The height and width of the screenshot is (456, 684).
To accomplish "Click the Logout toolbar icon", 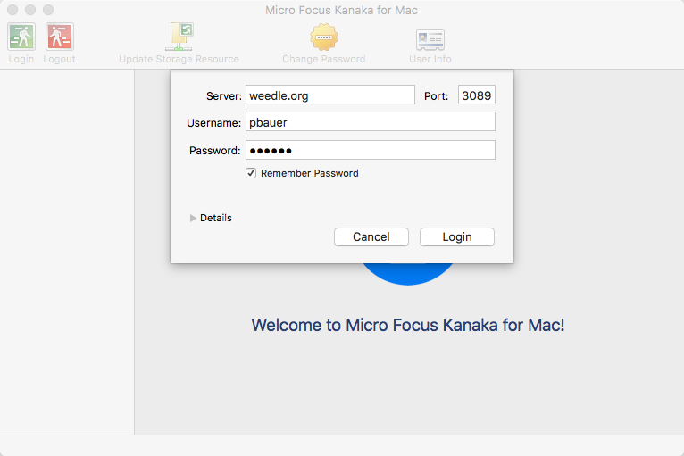I will pos(60,37).
